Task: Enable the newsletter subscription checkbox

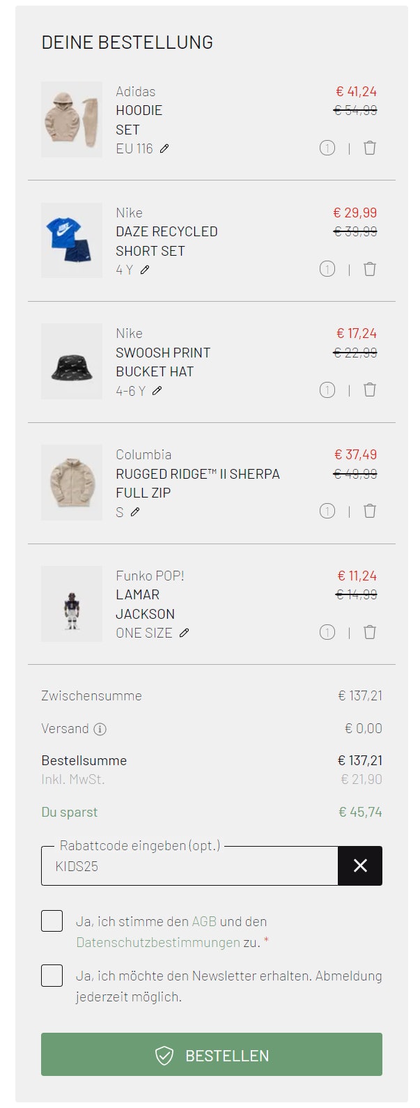Action: point(52,976)
